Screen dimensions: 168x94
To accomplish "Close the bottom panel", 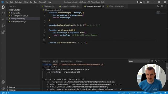I will 165,61.
